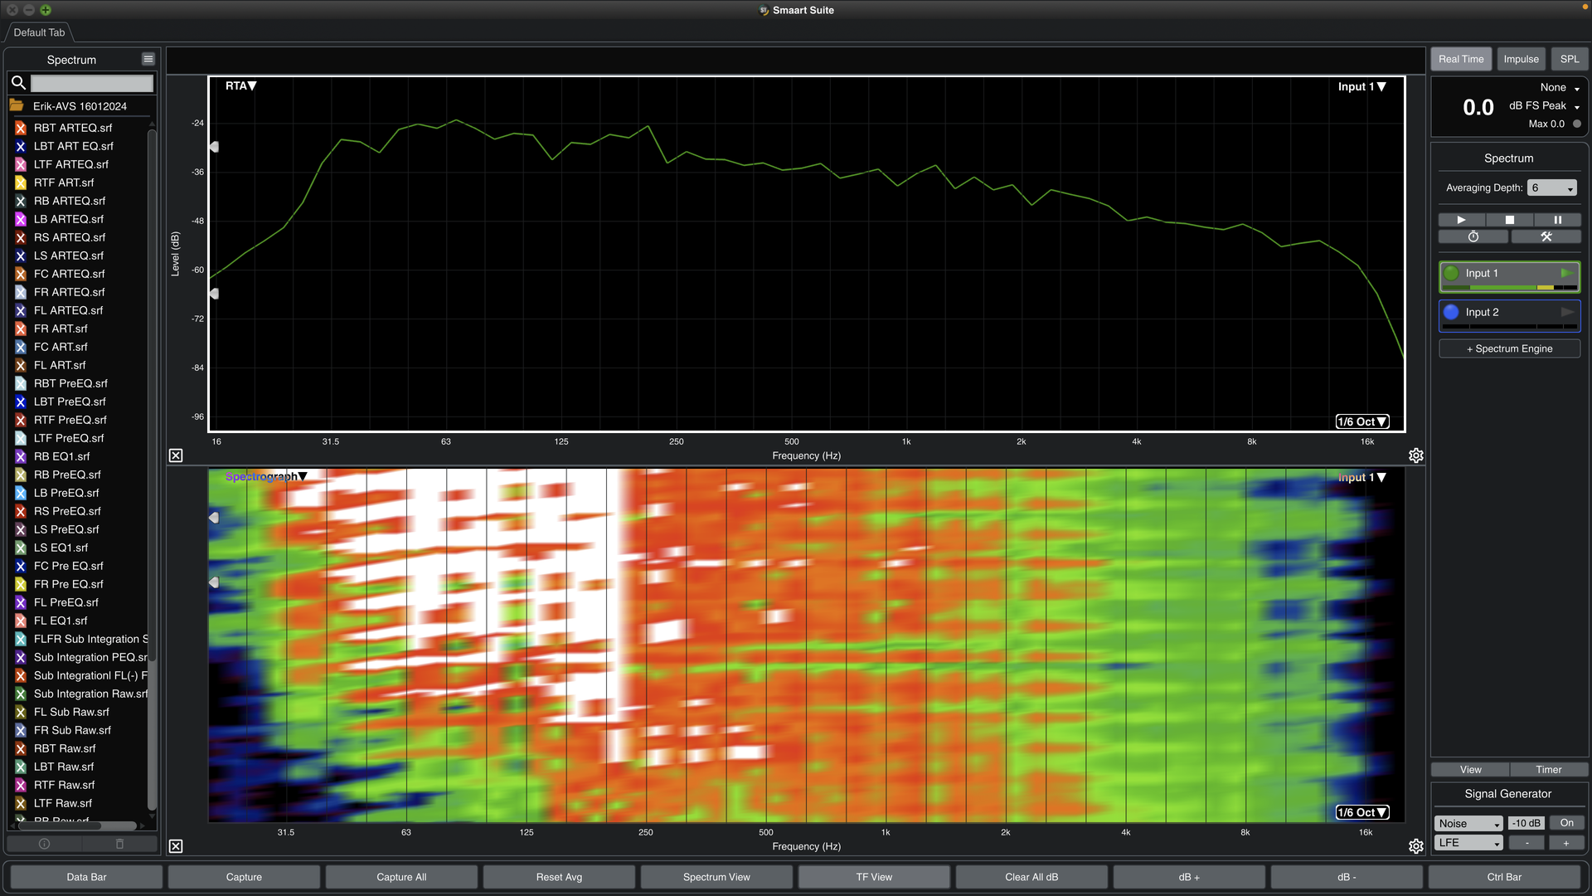Open the hammer and wrench settings icon
This screenshot has height=896, width=1592.
coord(1546,237)
